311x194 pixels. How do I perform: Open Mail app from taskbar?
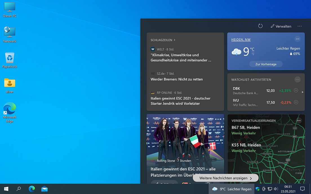click(x=45, y=189)
